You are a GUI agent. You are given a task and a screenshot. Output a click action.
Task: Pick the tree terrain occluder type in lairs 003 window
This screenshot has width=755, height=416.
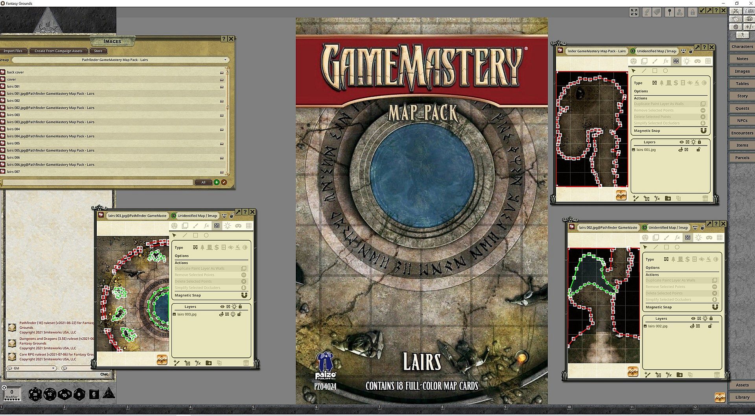click(203, 247)
